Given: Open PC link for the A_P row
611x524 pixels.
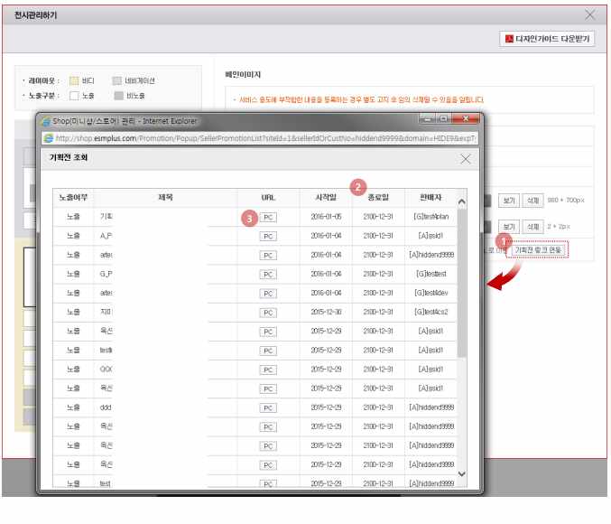Looking at the screenshot, I should [x=268, y=237].
